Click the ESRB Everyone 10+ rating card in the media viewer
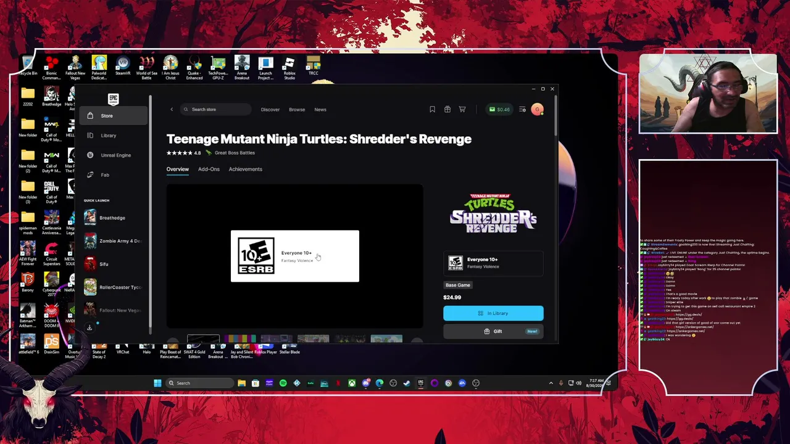The image size is (790, 444). coord(295,256)
